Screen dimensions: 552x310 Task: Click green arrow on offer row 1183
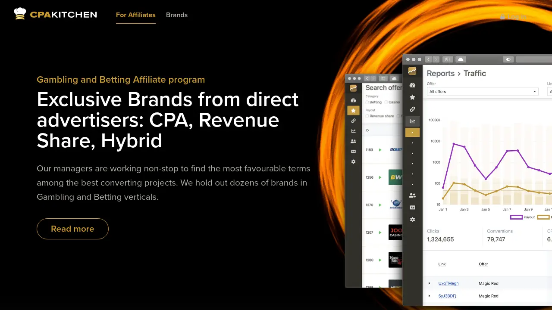(380, 150)
